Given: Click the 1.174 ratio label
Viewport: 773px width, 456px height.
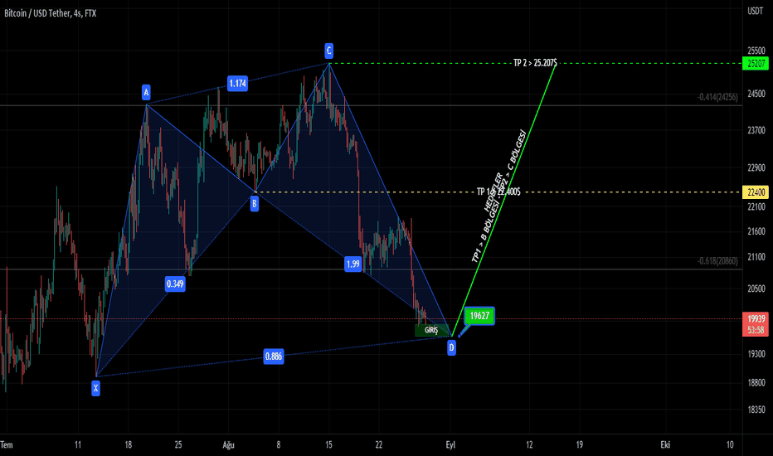Looking at the screenshot, I should (x=238, y=83).
